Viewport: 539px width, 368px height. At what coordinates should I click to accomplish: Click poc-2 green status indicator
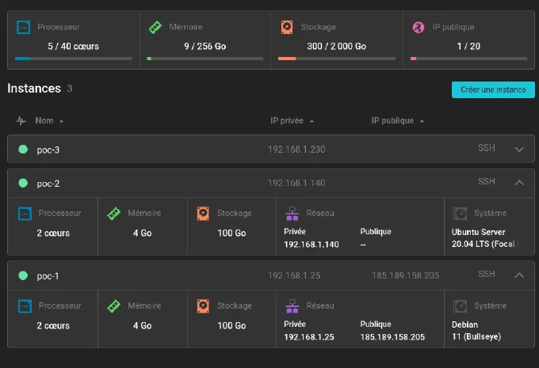point(23,183)
